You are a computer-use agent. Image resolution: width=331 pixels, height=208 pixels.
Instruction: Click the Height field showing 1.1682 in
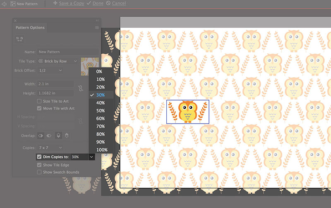point(55,93)
